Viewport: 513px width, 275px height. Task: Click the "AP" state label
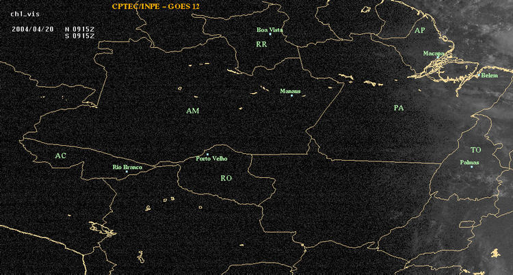pyautogui.click(x=420, y=31)
